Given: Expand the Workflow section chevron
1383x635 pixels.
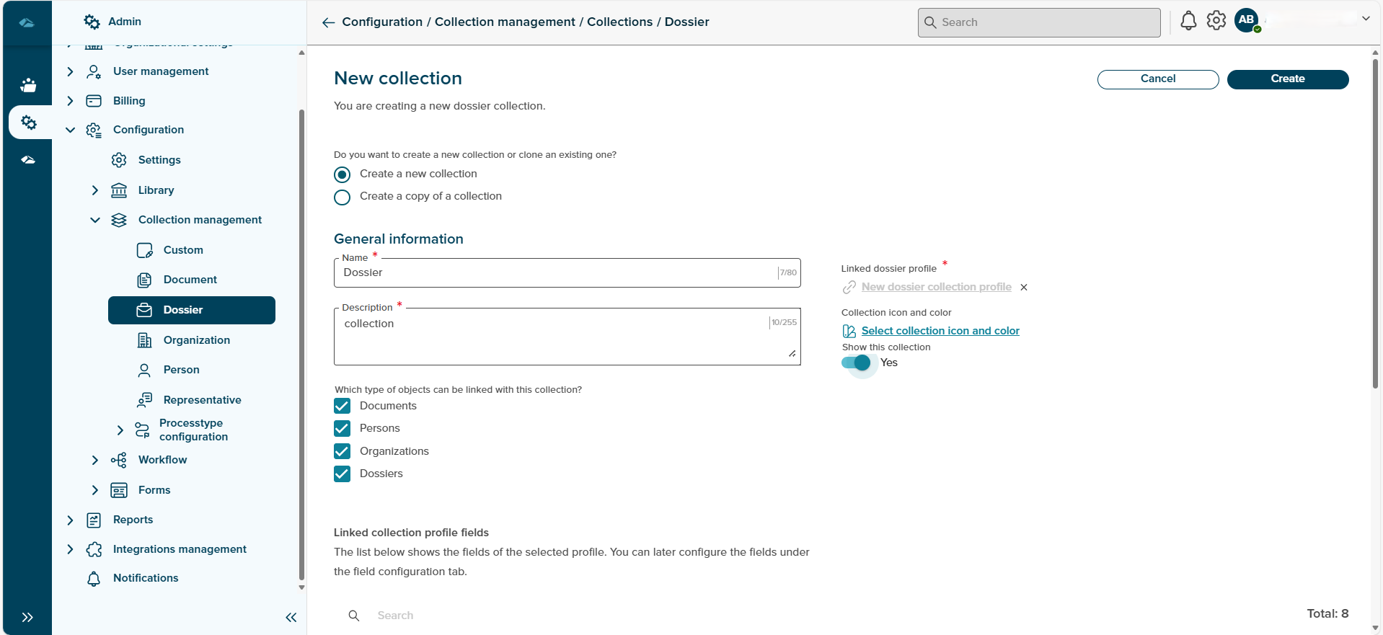Looking at the screenshot, I should tap(94, 460).
